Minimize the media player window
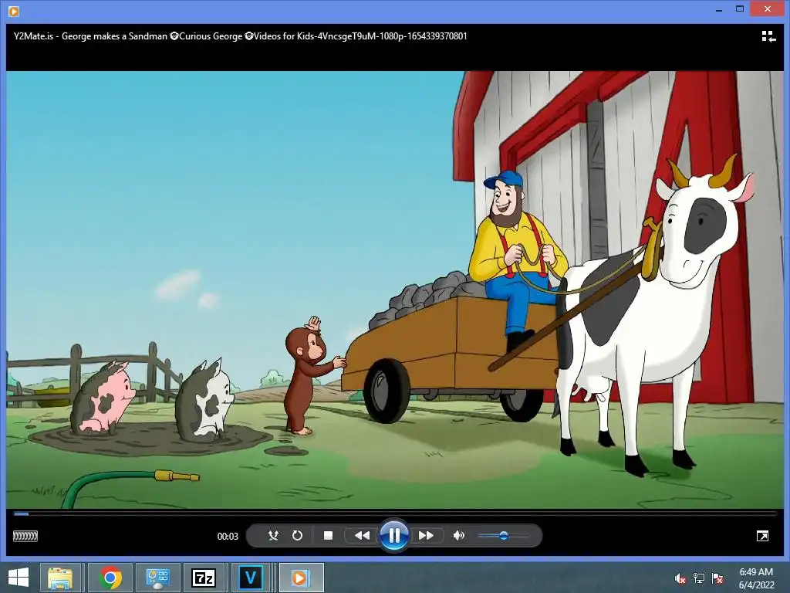Viewport: 790px width, 593px height. point(719,9)
